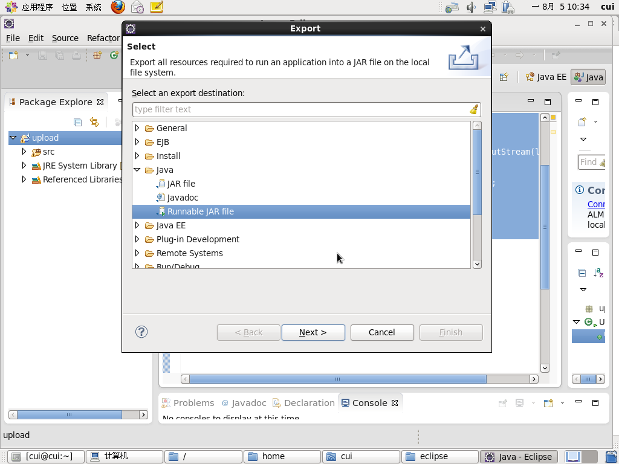Click the Next button
Screen dimensions: 619x464
[x=313, y=332]
